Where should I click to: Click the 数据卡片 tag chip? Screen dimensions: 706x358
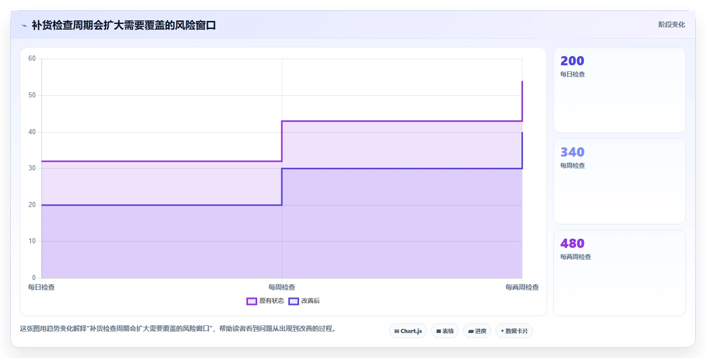coord(514,331)
